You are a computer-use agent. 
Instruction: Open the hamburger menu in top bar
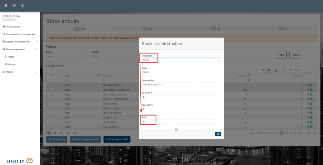(x=6, y=6)
